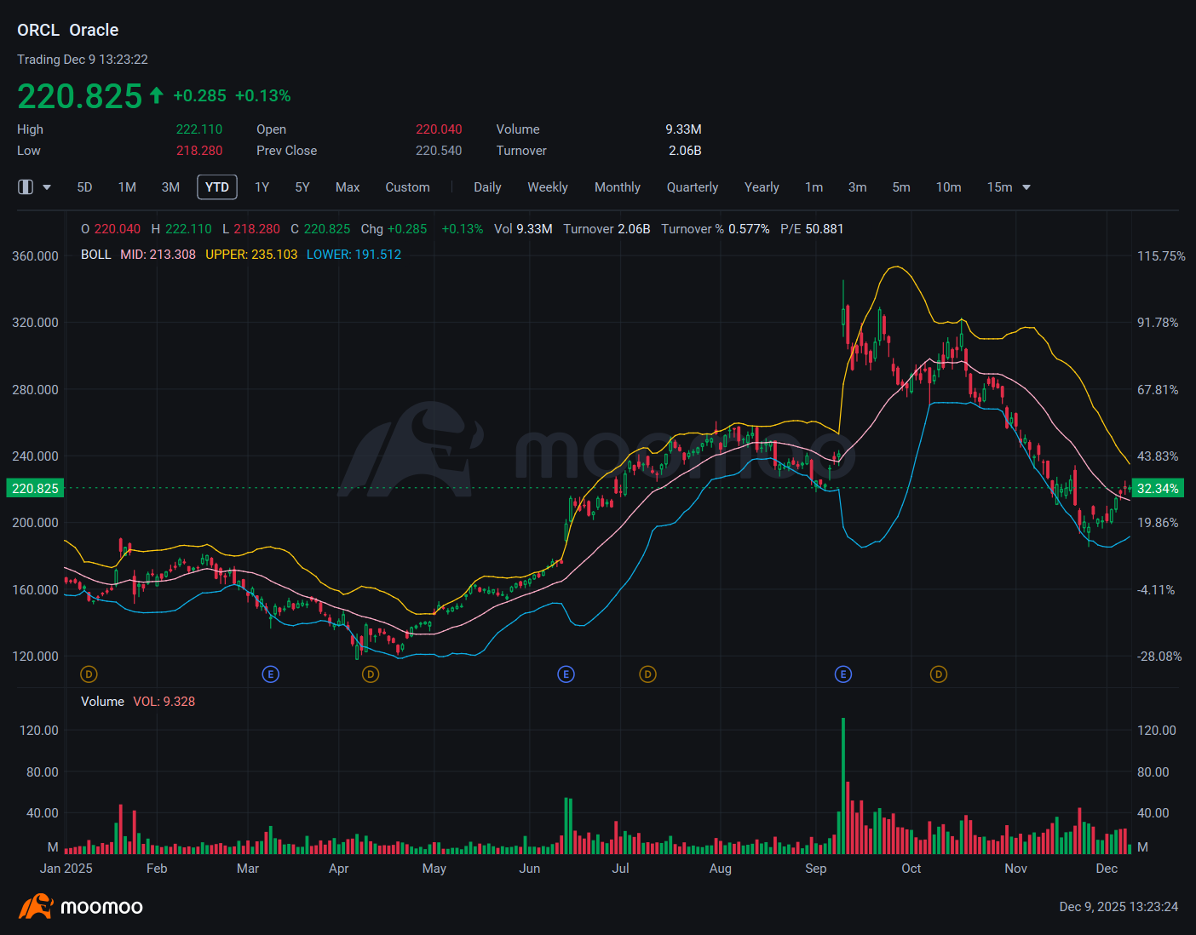Screen dimensions: 1196x935
Task: Click the Volume indicator label
Action: click(102, 702)
